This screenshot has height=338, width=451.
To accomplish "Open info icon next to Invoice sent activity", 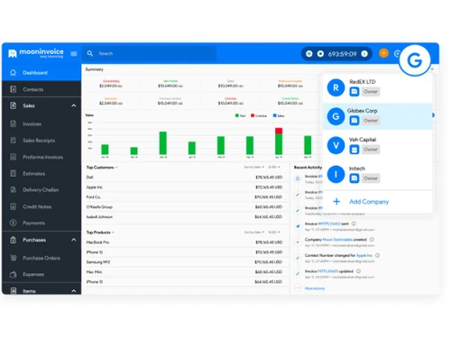I will [354, 224].
